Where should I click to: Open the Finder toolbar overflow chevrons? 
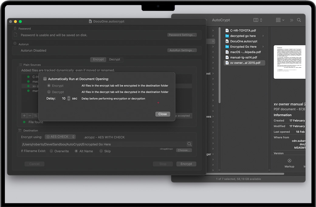pos(291,20)
